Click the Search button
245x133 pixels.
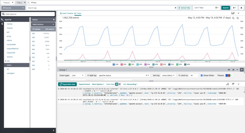(225, 8)
